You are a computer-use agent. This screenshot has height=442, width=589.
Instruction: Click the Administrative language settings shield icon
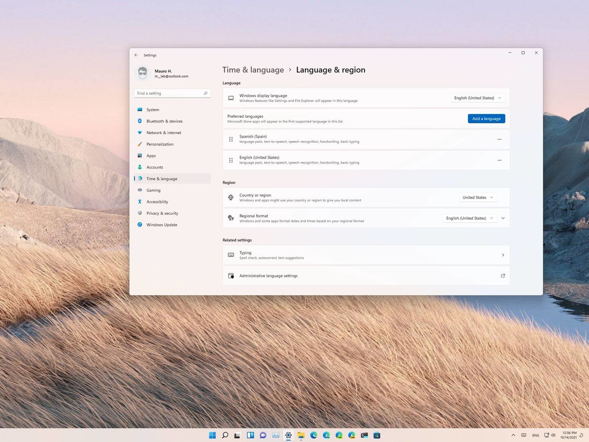pos(231,276)
